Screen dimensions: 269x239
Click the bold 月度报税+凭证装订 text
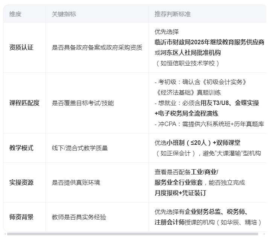(180, 193)
